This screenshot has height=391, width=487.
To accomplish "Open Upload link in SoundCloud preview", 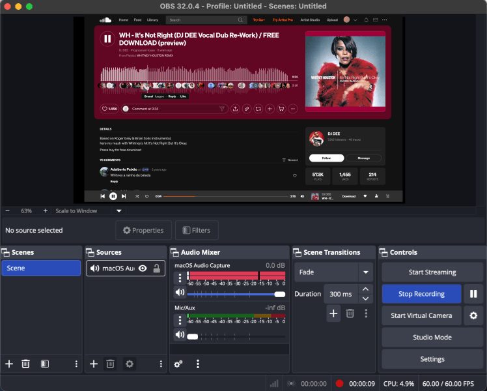I will 332,20.
